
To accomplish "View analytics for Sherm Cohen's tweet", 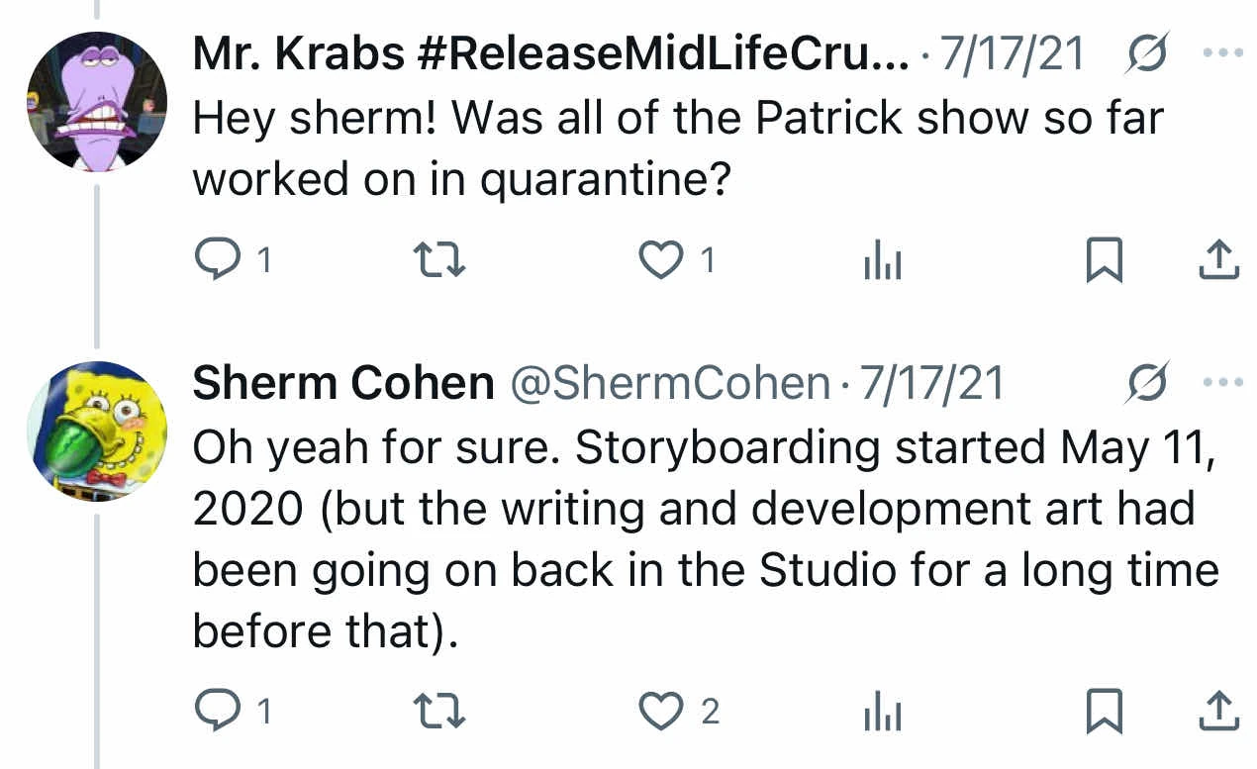I will pyautogui.click(x=882, y=713).
